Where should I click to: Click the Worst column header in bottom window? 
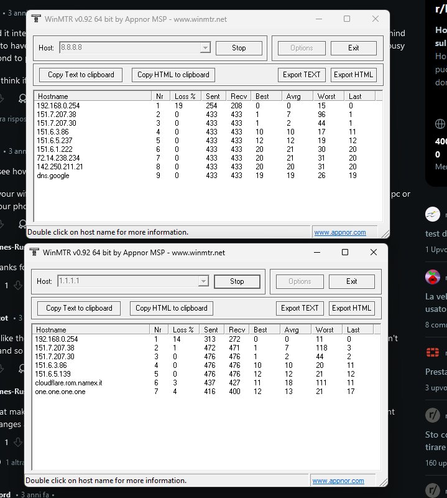326,330
